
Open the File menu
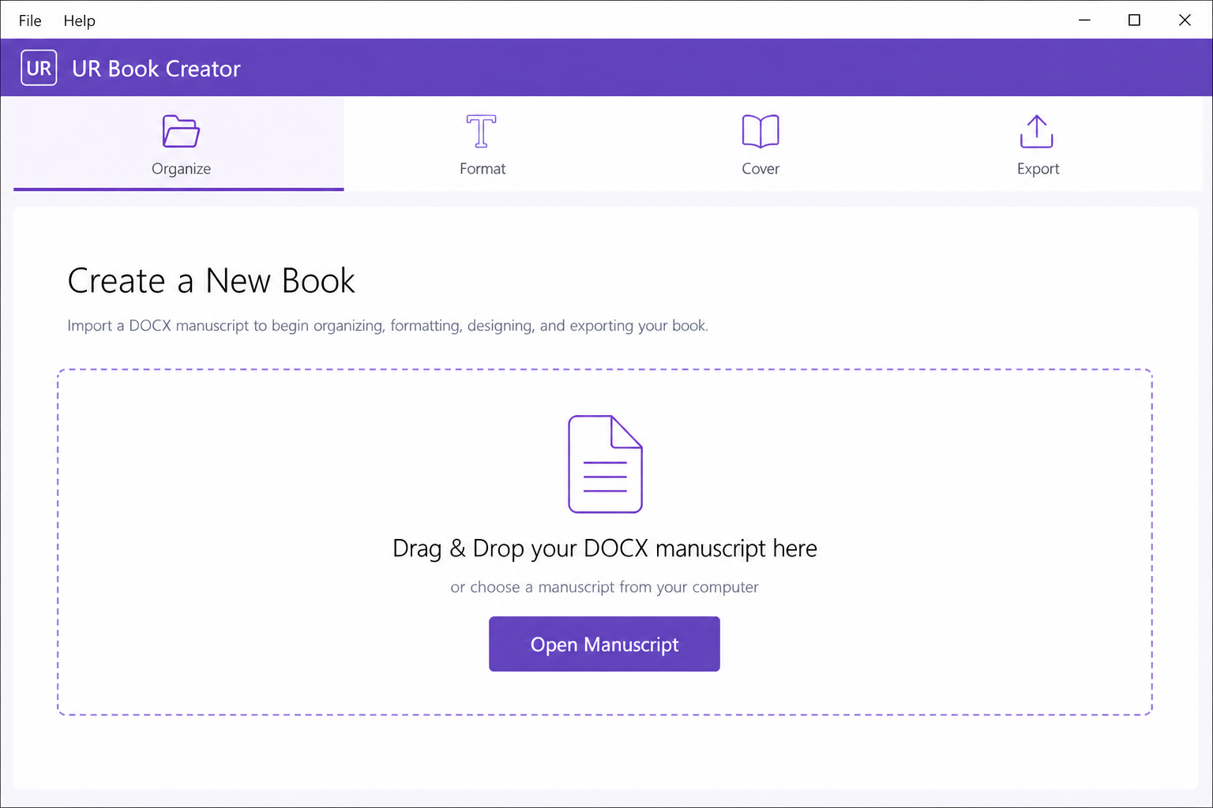30,21
